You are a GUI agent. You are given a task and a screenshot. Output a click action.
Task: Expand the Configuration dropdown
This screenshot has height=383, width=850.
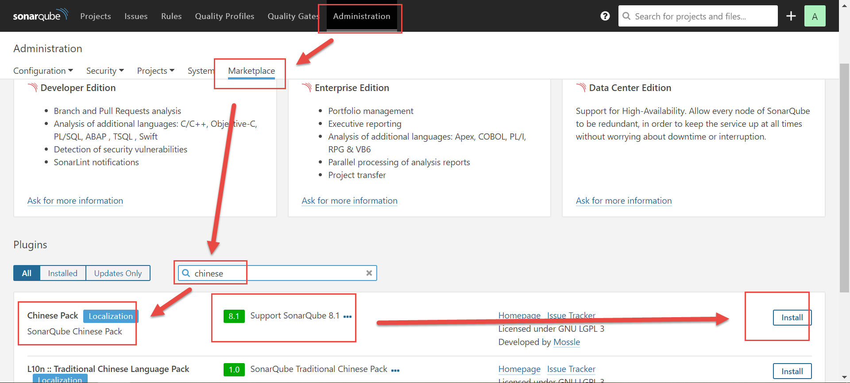click(43, 71)
